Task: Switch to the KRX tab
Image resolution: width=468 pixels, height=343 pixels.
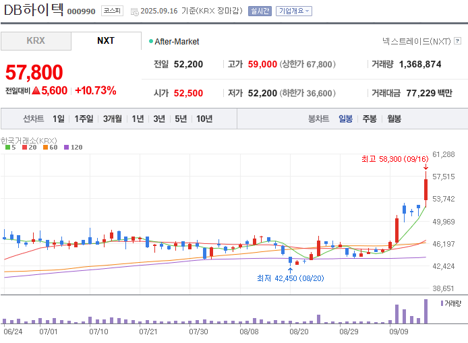Action: click(x=36, y=41)
